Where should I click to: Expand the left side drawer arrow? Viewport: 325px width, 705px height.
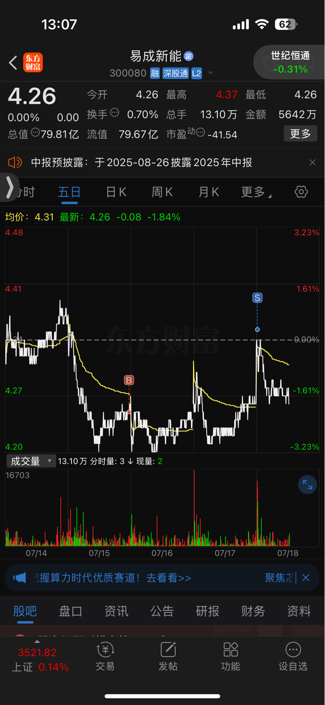[9, 187]
